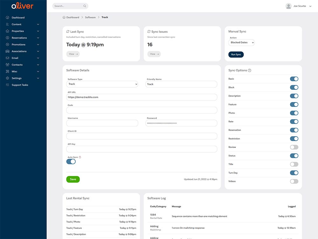
Task: Disable the Photo sync toggle
Action: (x=294, y=113)
